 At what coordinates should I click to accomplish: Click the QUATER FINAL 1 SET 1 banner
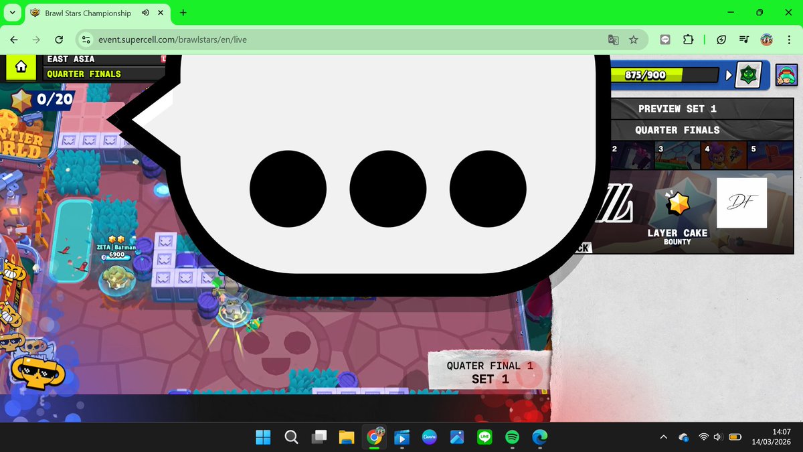pyautogui.click(x=488, y=372)
